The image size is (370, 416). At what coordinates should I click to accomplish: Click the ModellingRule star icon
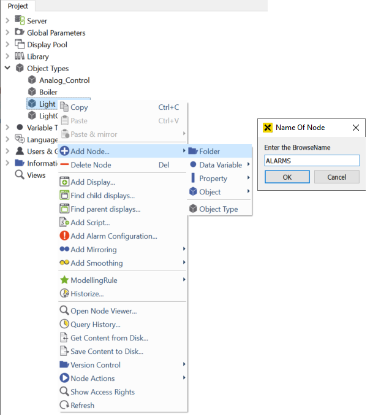click(x=64, y=280)
